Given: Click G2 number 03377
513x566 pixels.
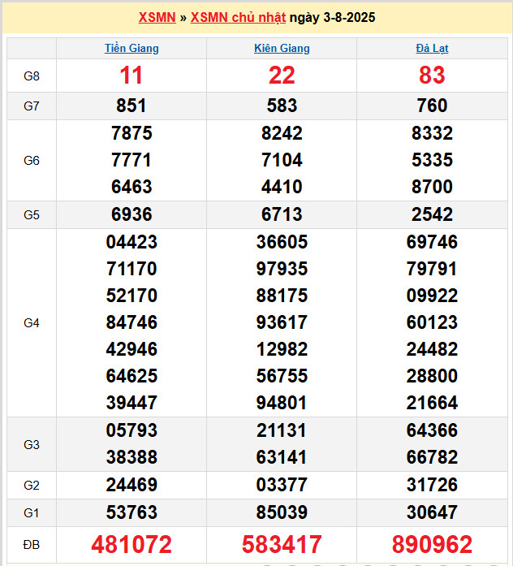Looking at the screenshot, I should coord(282,485).
